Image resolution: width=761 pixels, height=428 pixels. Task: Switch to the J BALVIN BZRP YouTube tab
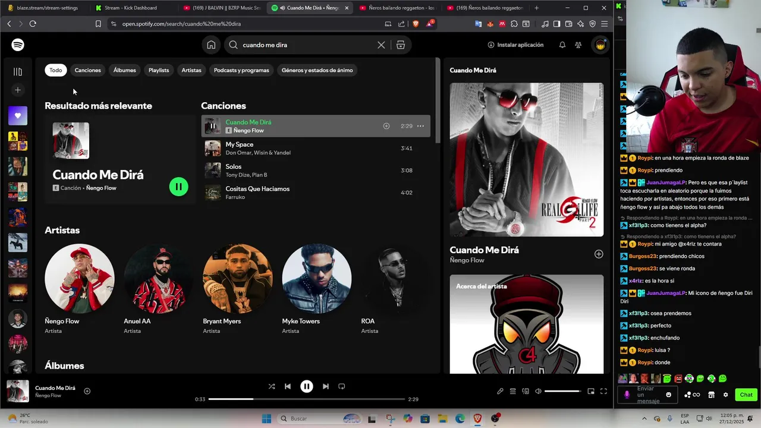(x=221, y=8)
